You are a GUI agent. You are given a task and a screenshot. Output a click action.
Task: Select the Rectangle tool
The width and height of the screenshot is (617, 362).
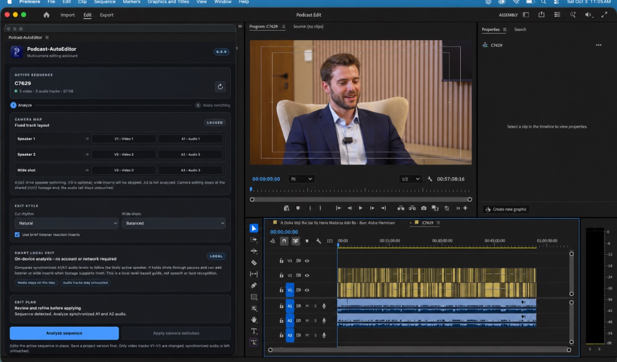[254, 297]
